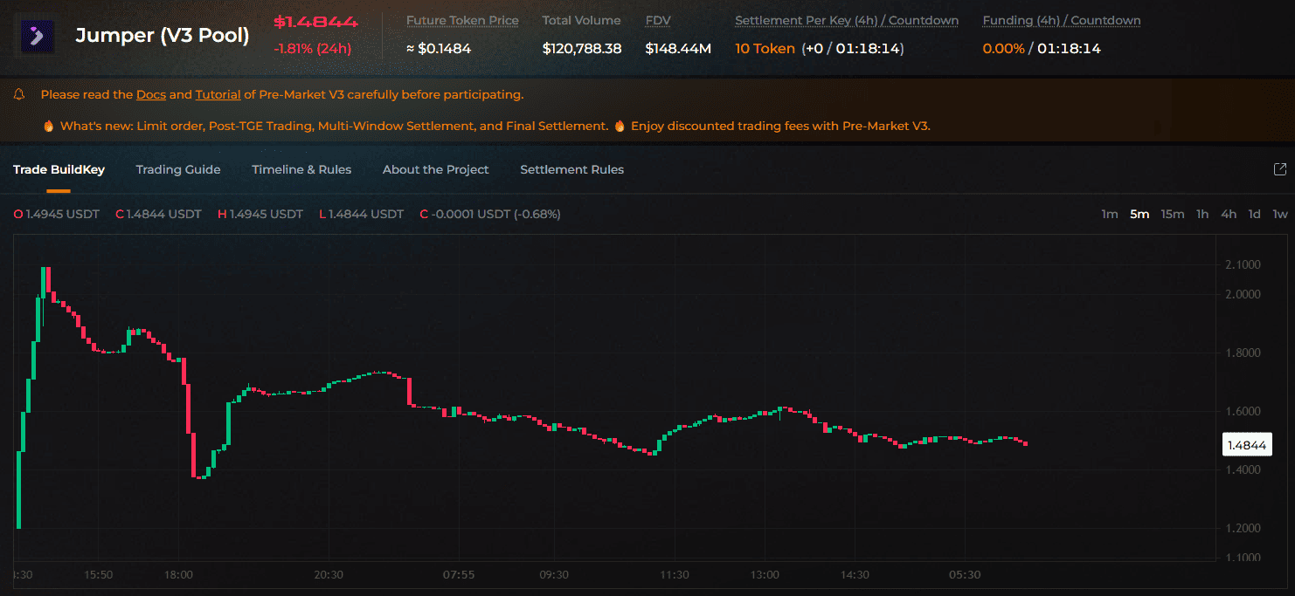The height and width of the screenshot is (596, 1295).
Task: Click the Funding (4h) / Countdown label
Action: point(1062,20)
